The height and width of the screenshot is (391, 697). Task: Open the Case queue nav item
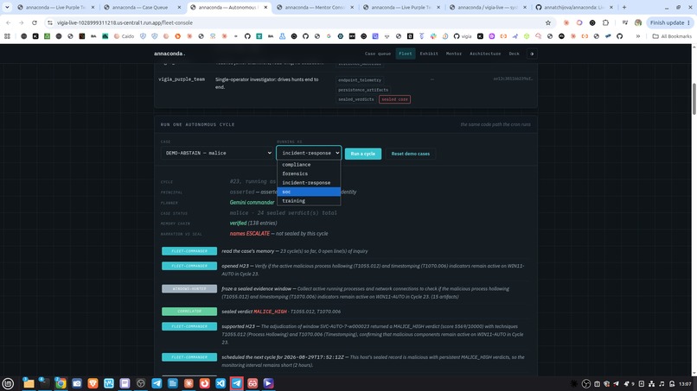(378, 54)
